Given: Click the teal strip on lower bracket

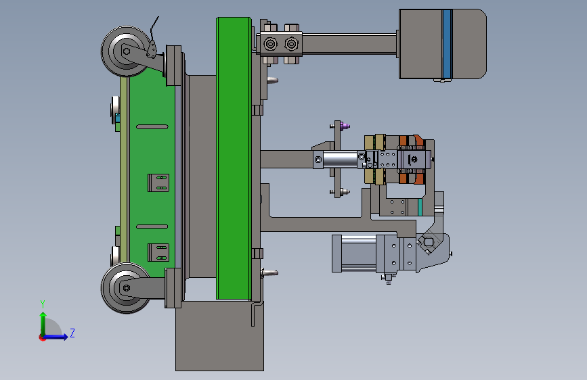Looking at the screenshot, I should 420,207.
